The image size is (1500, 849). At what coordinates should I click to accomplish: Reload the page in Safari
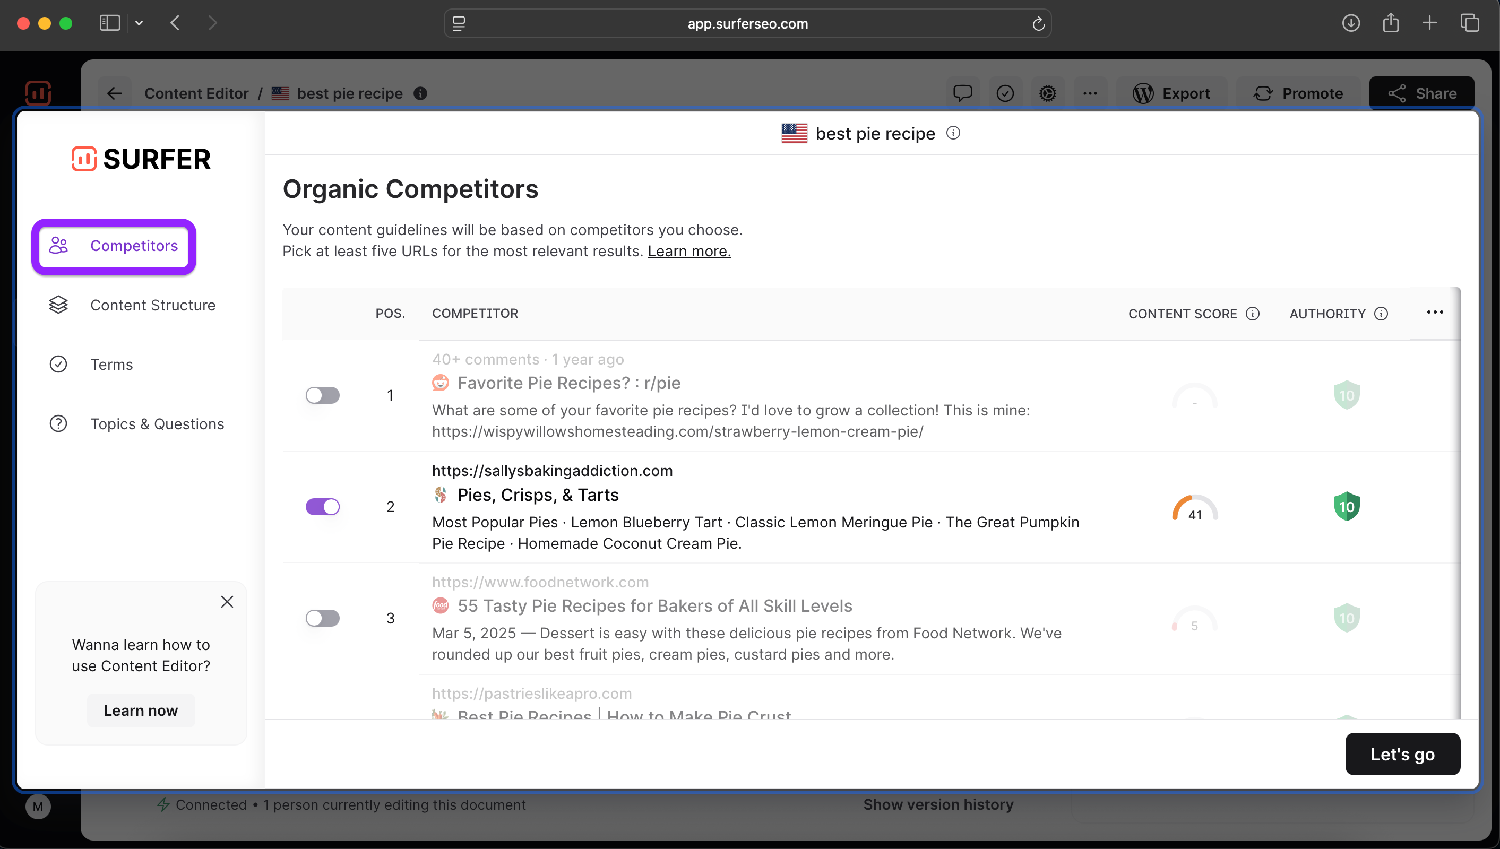1038,24
